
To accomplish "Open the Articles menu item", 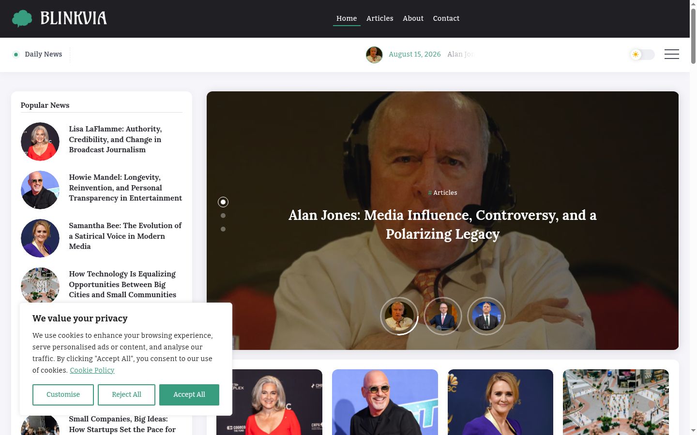I will (379, 18).
